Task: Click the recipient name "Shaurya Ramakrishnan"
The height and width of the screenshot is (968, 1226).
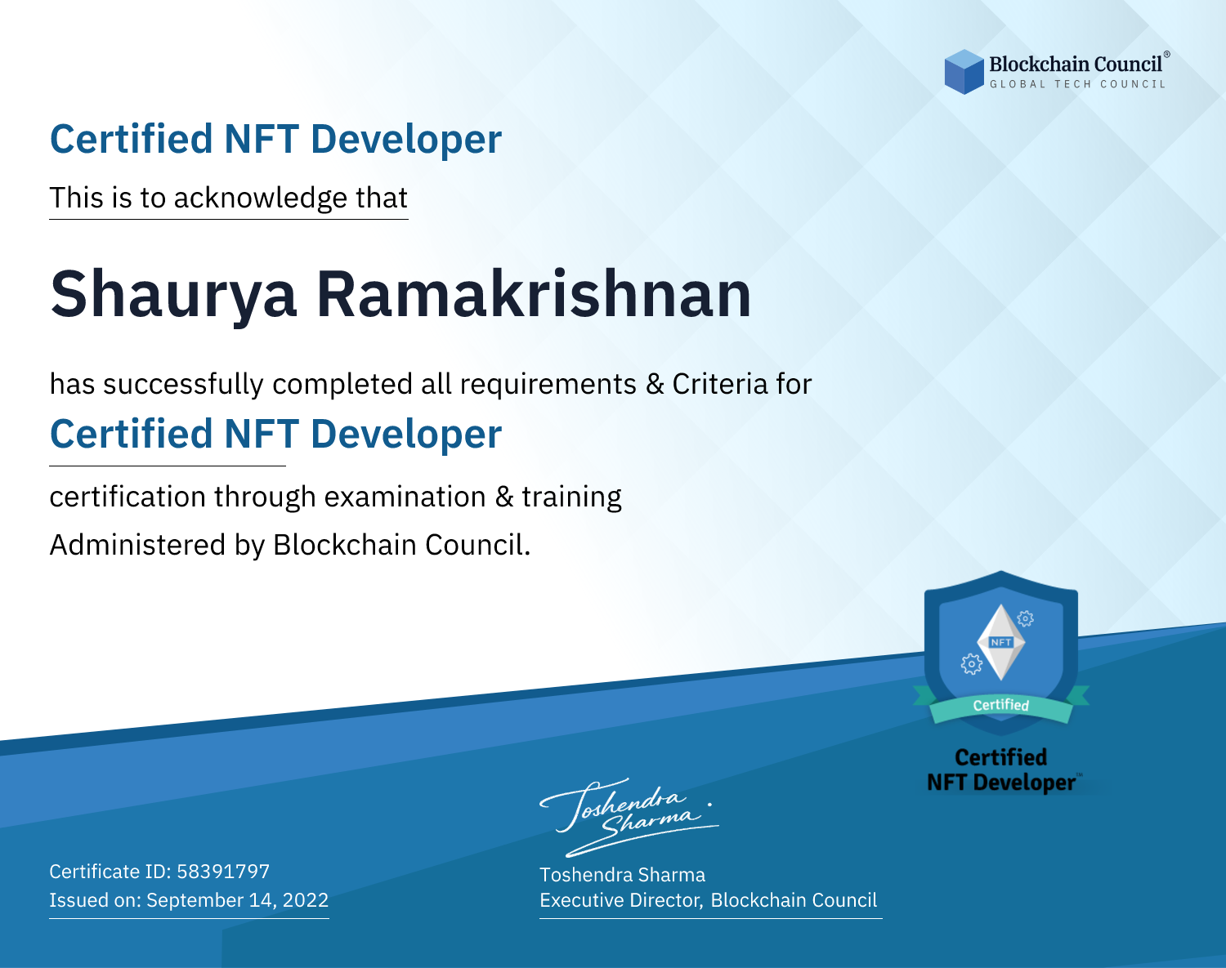Action: (400, 294)
